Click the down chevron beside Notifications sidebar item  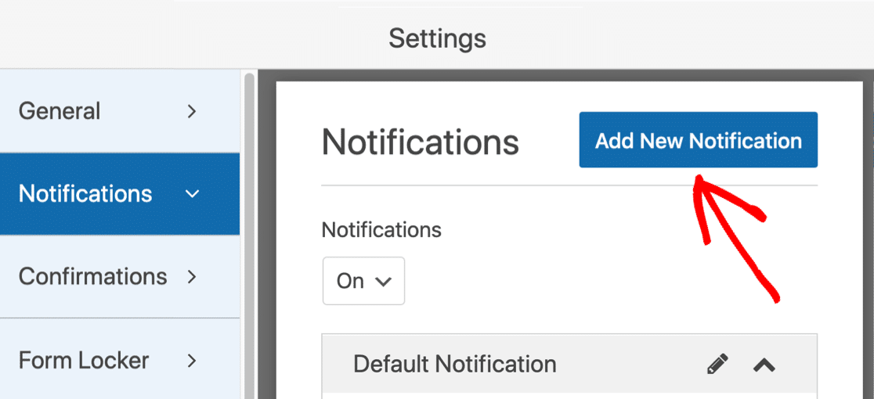193,194
